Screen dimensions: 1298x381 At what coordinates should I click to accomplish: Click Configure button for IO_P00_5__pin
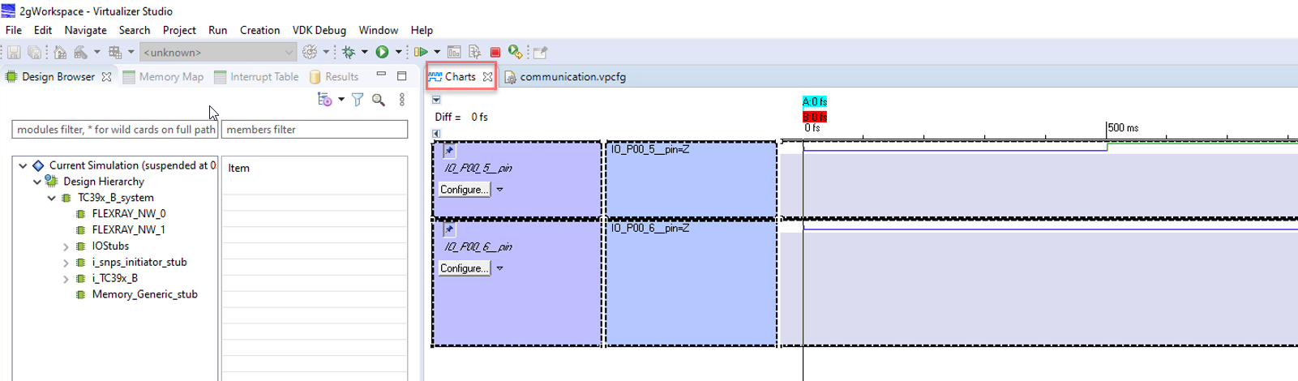[465, 190]
